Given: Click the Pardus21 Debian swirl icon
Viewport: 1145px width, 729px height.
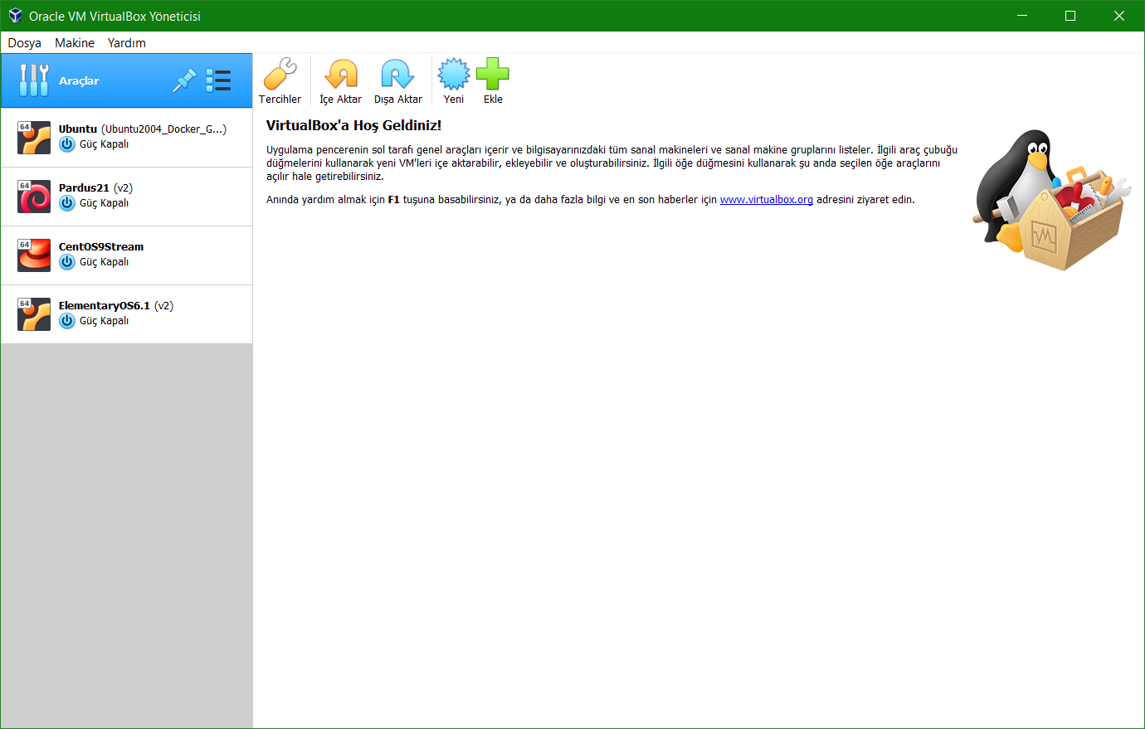Looking at the screenshot, I should pyautogui.click(x=34, y=197).
